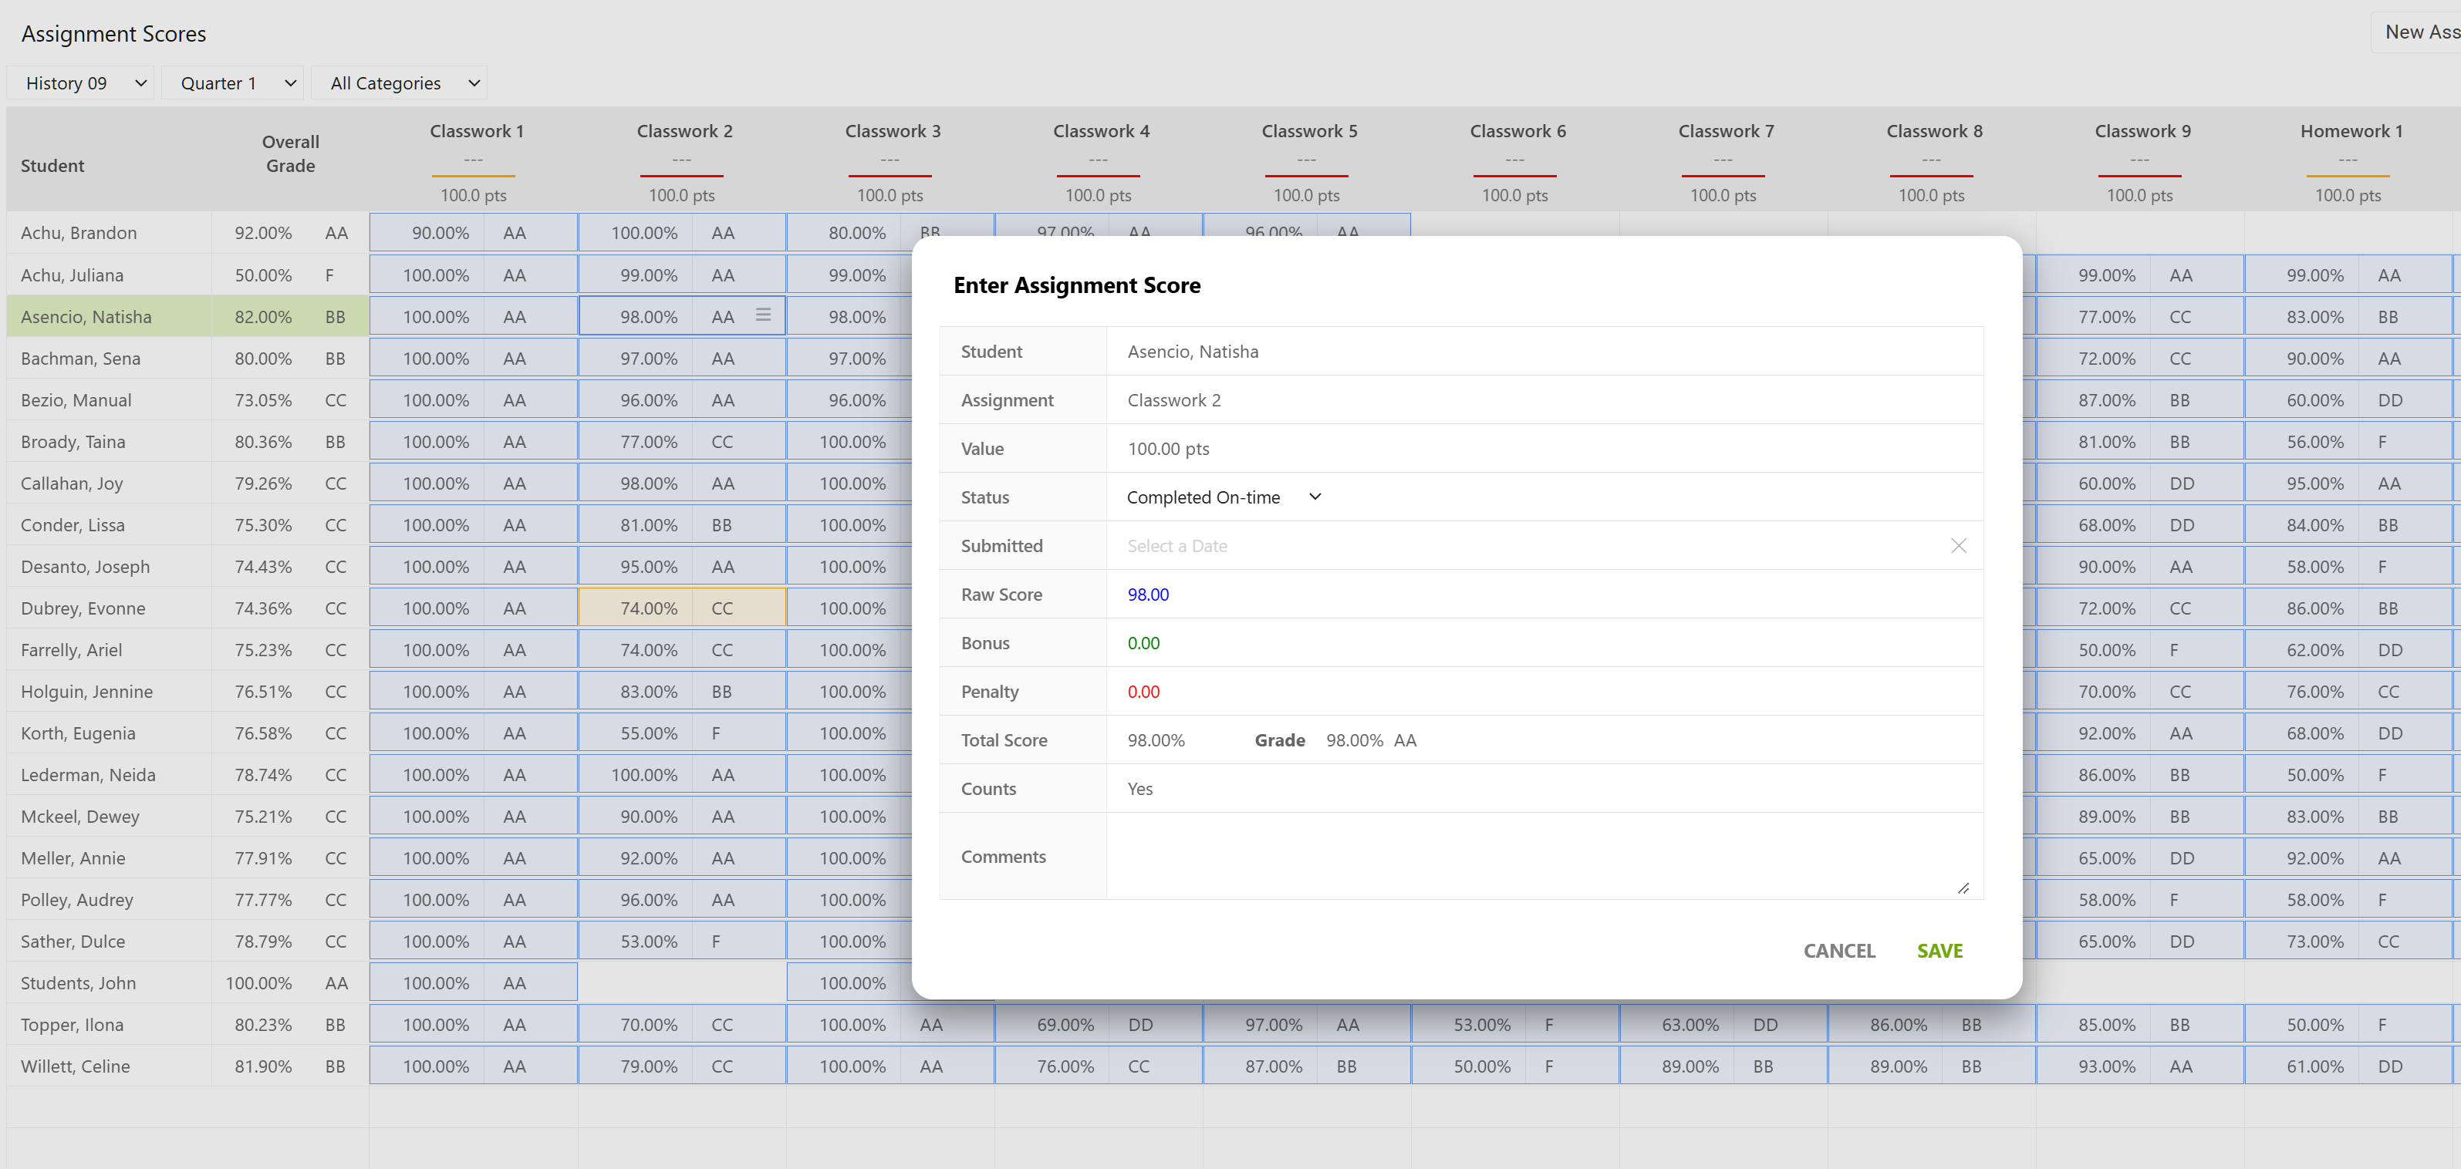The height and width of the screenshot is (1169, 2461).
Task: Click CANCEL to dismiss score dialog
Action: pyautogui.click(x=1838, y=950)
